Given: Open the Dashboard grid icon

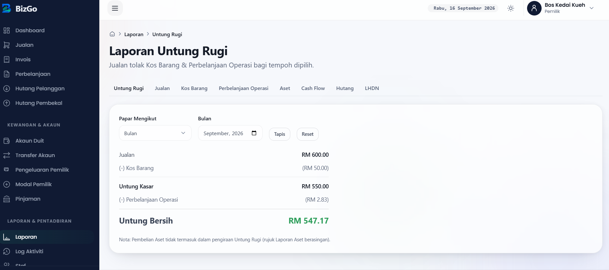Looking at the screenshot, I should [x=6, y=31].
